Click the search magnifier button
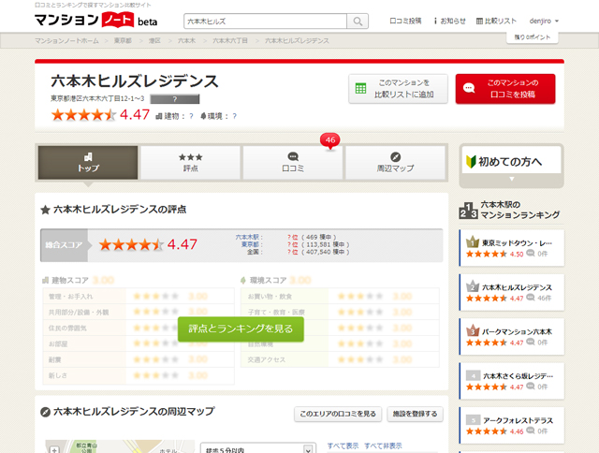Image resolution: width=599 pixels, height=453 pixels. coord(358,22)
